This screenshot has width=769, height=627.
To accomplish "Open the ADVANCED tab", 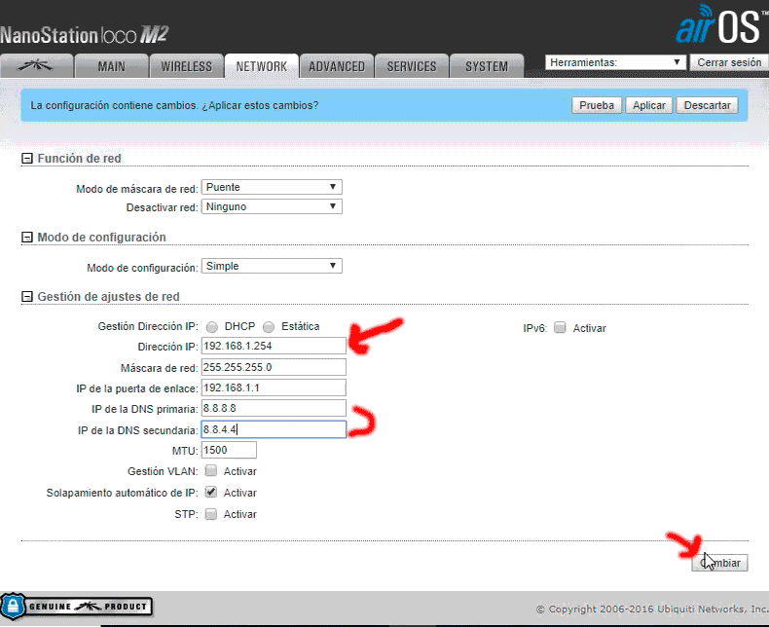I will (337, 66).
